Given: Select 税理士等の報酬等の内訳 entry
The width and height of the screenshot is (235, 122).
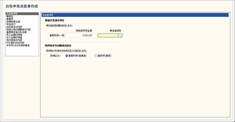Looking at the screenshot, I should pos(18,29).
